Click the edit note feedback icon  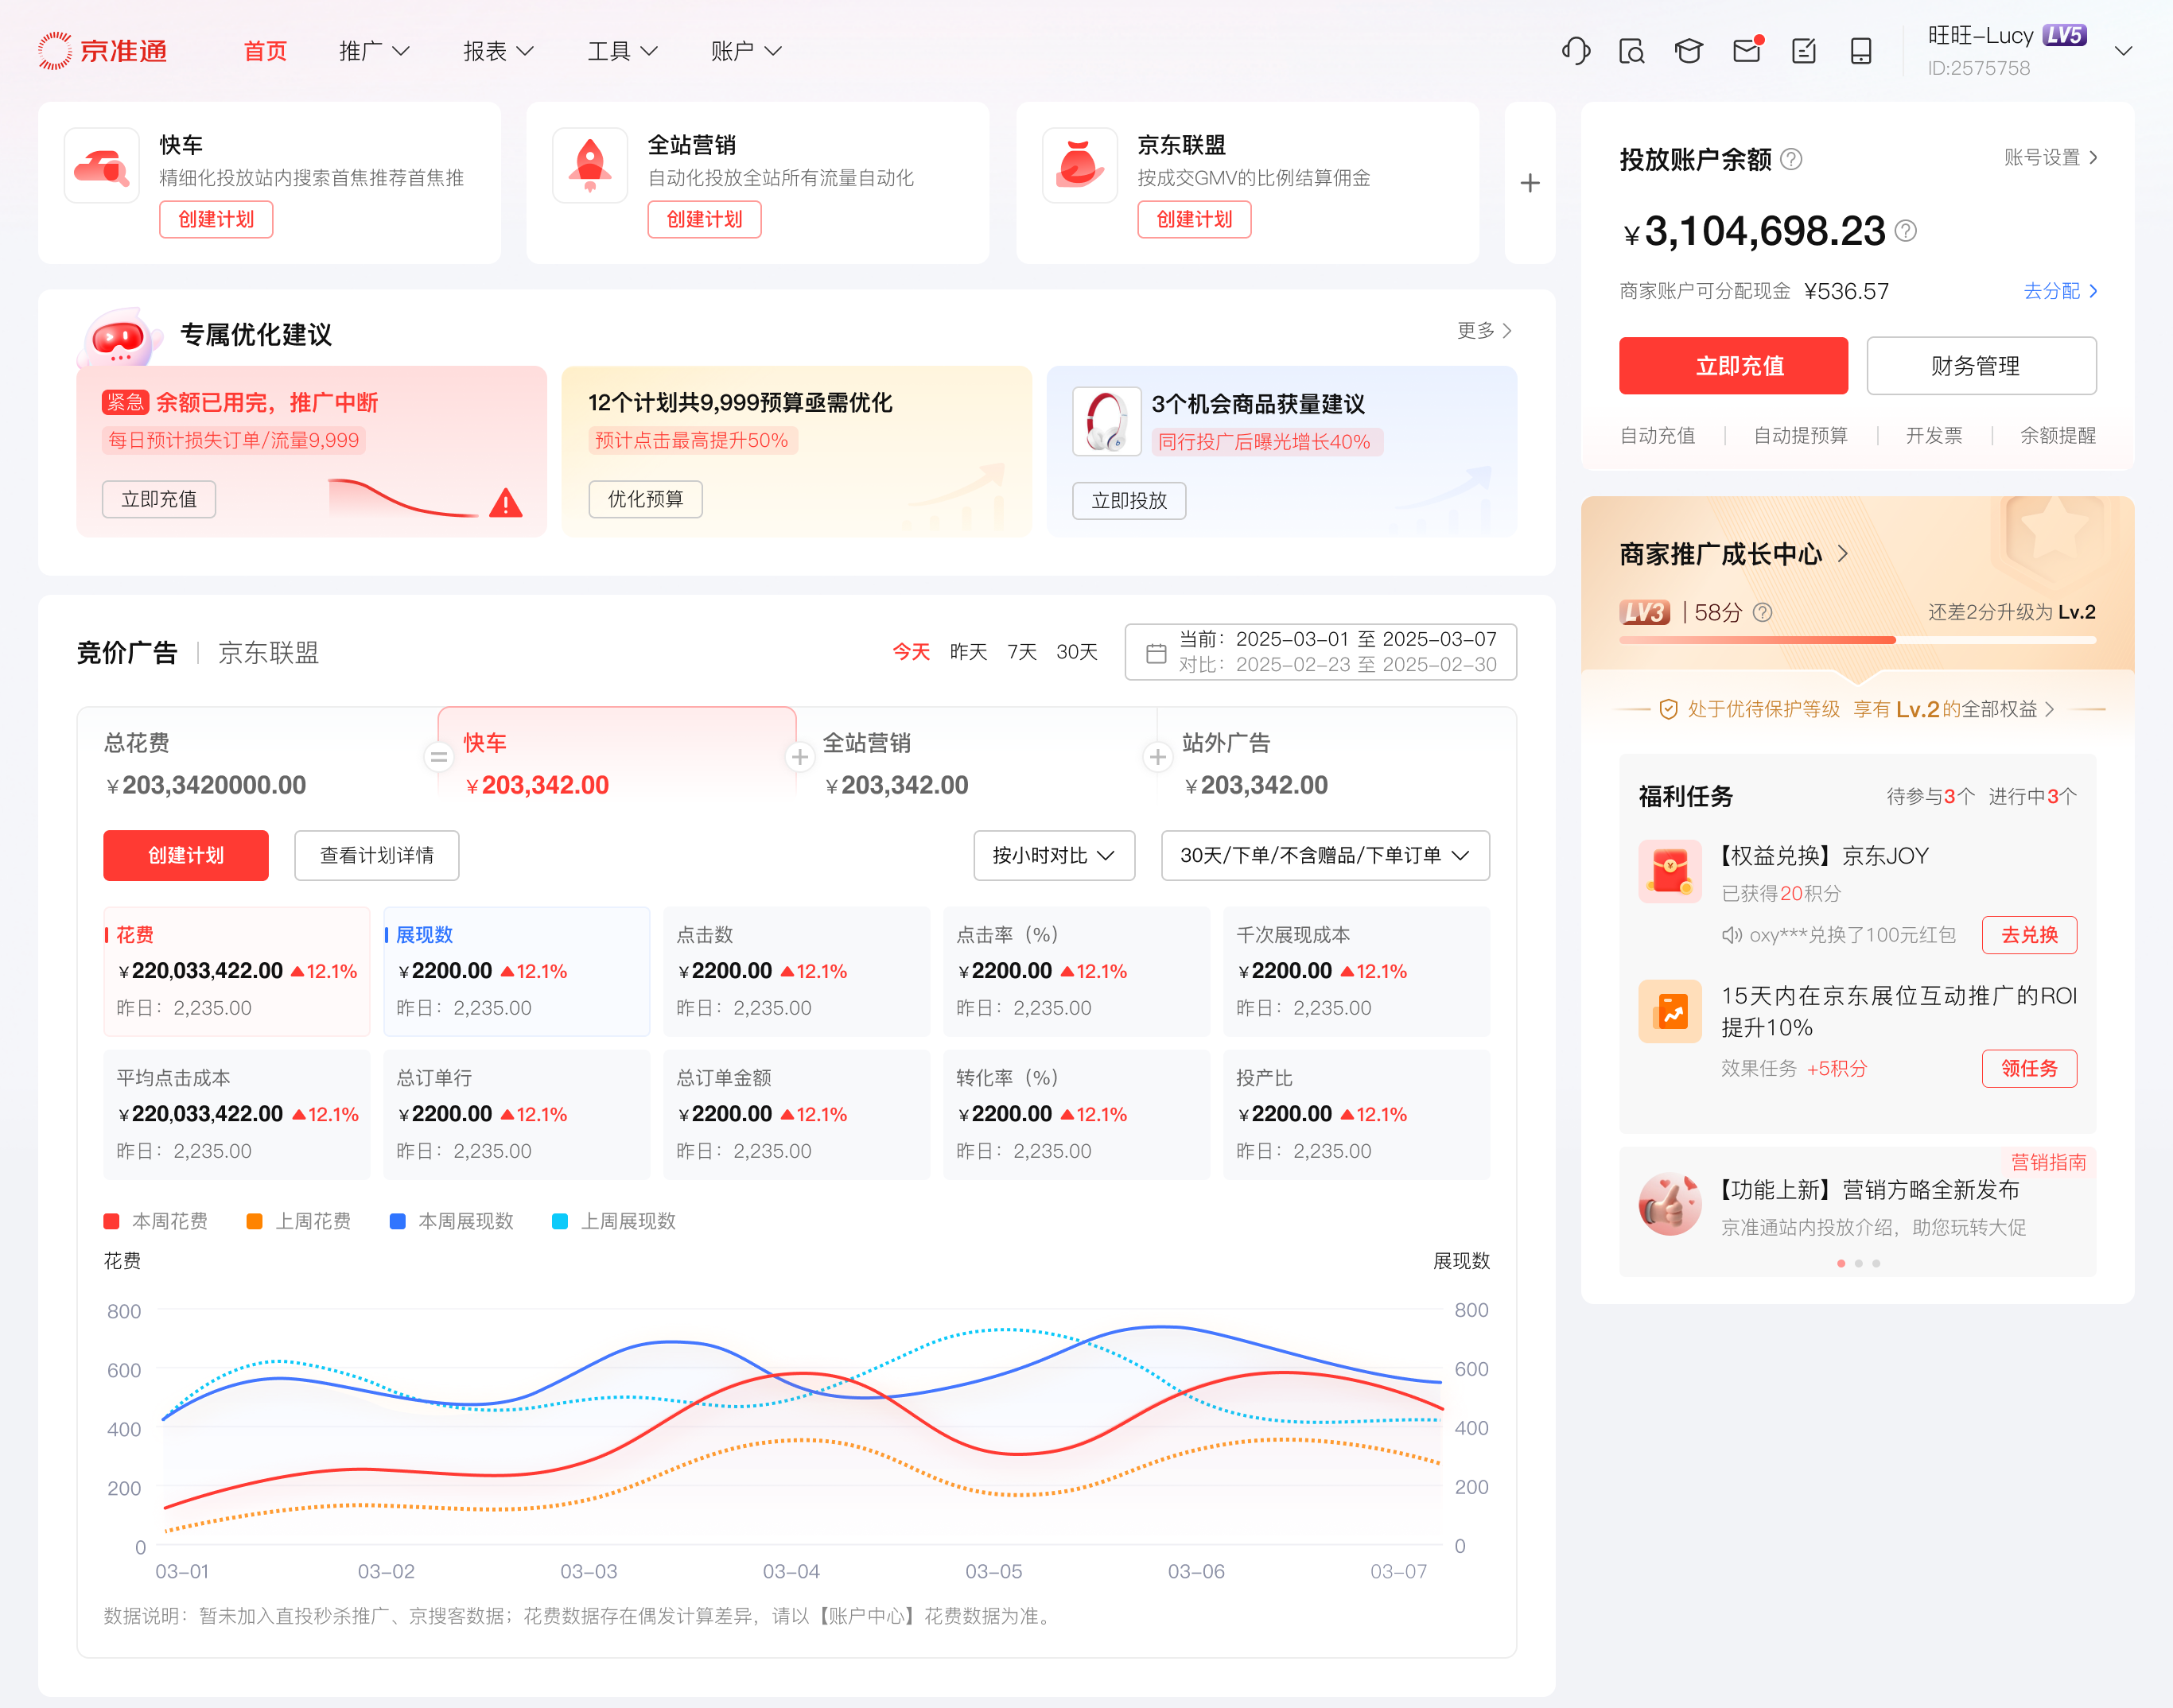(x=1803, y=50)
